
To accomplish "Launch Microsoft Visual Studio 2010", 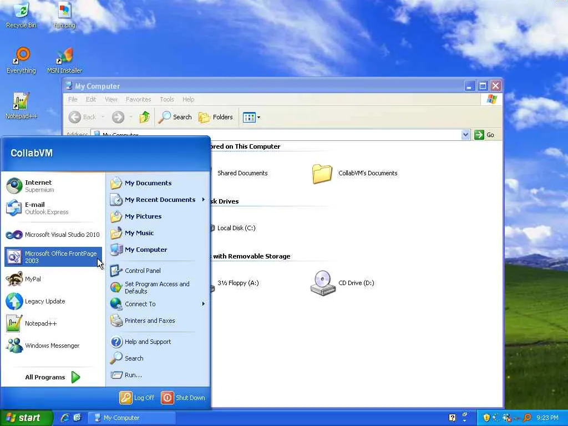I will click(x=53, y=235).
